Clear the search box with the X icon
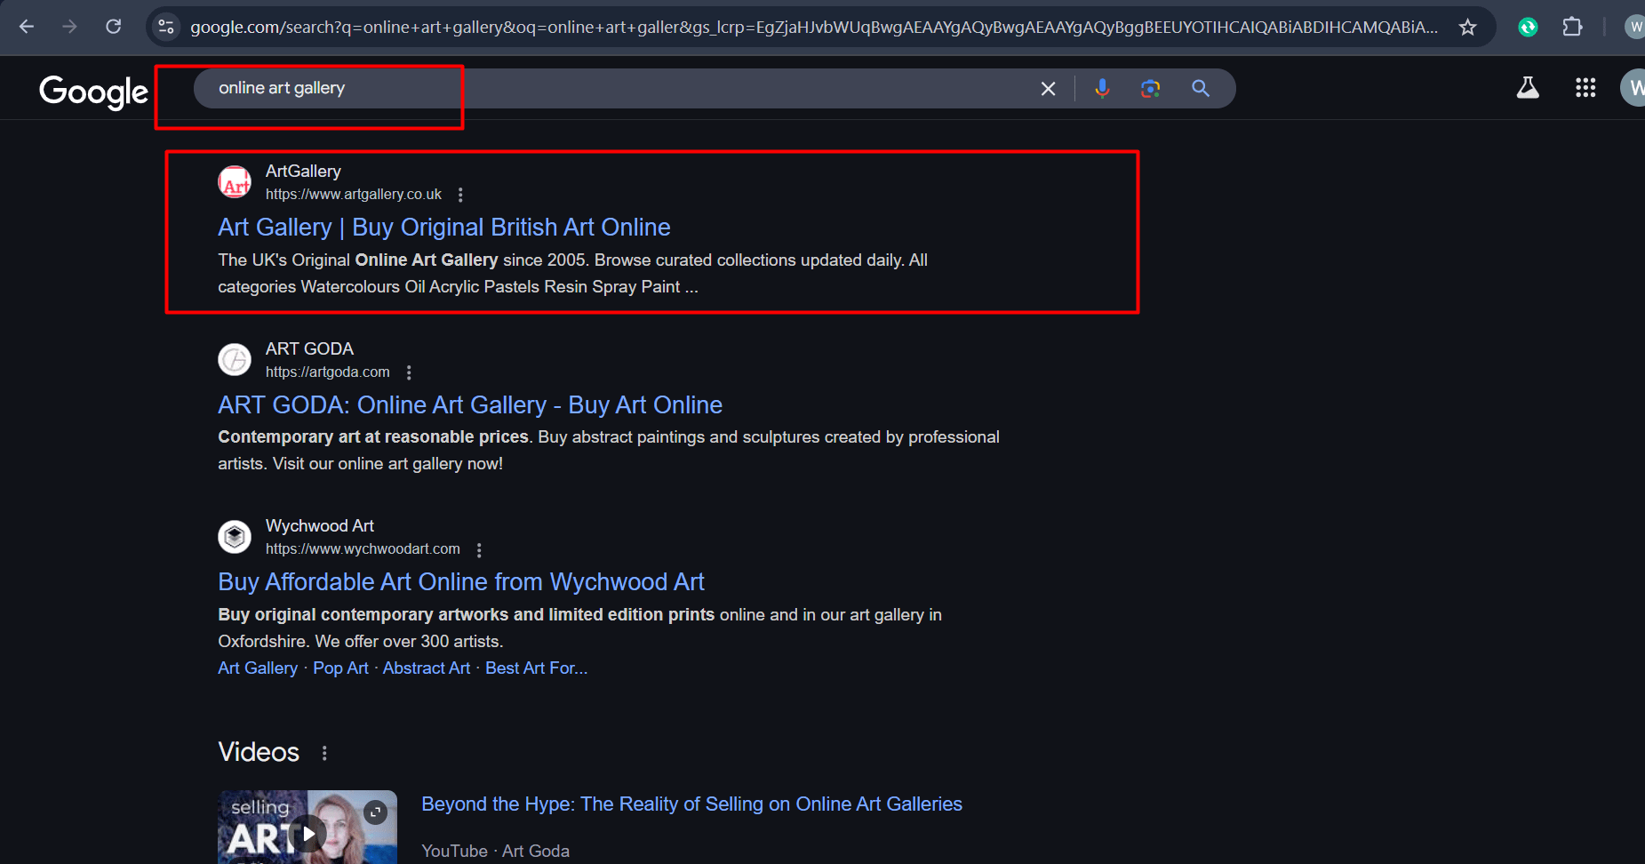This screenshot has height=864, width=1645. (1048, 89)
